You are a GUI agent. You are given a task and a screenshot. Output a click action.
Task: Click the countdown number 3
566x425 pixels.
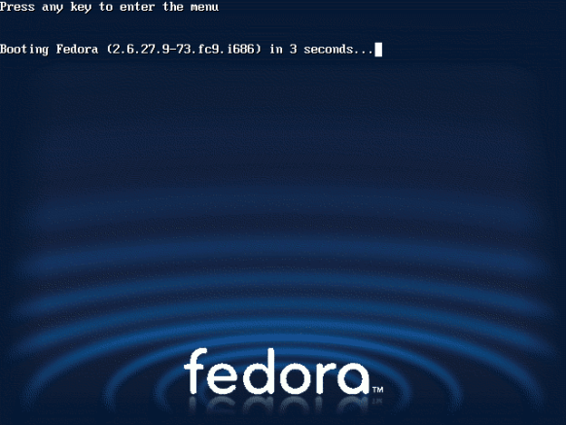click(293, 49)
